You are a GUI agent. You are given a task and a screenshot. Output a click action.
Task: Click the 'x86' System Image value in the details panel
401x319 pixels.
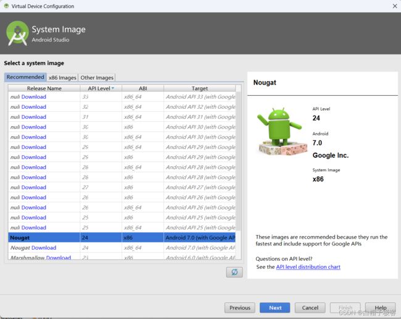[318, 179]
